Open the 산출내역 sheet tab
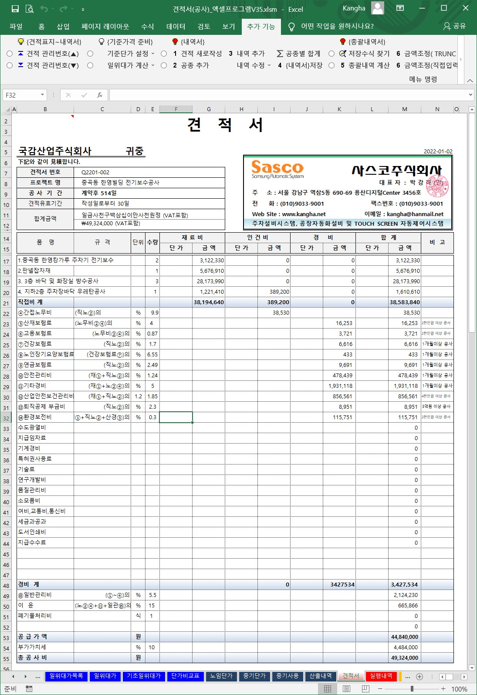The height and width of the screenshot is (695, 477). [321, 676]
